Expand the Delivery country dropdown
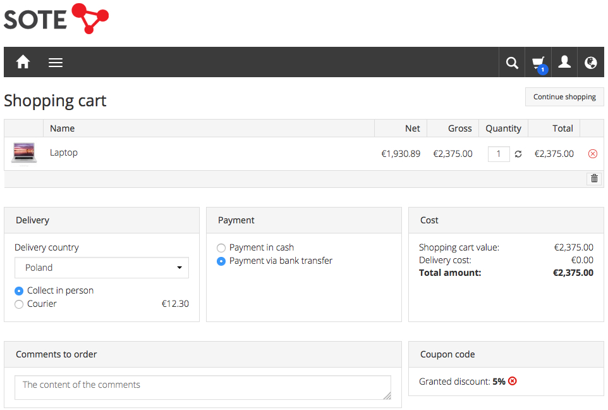Screen dimensions: 608x410 [102, 268]
